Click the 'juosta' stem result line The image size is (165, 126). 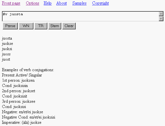7,38
